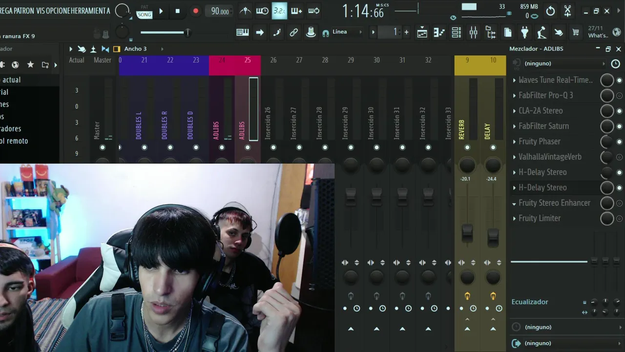
Task: Expand the Fruity Phaser slot arrow
Action: [514, 142]
